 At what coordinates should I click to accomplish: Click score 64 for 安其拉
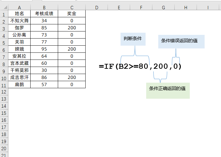pos(44,56)
